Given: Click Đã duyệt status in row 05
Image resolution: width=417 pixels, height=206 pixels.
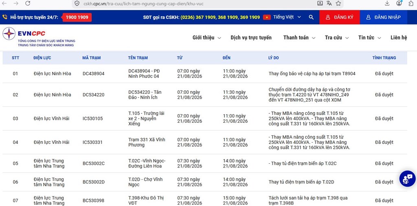Looking at the screenshot, I should point(384,163).
